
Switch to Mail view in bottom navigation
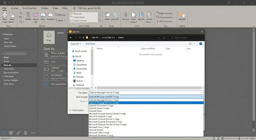(3, 133)
